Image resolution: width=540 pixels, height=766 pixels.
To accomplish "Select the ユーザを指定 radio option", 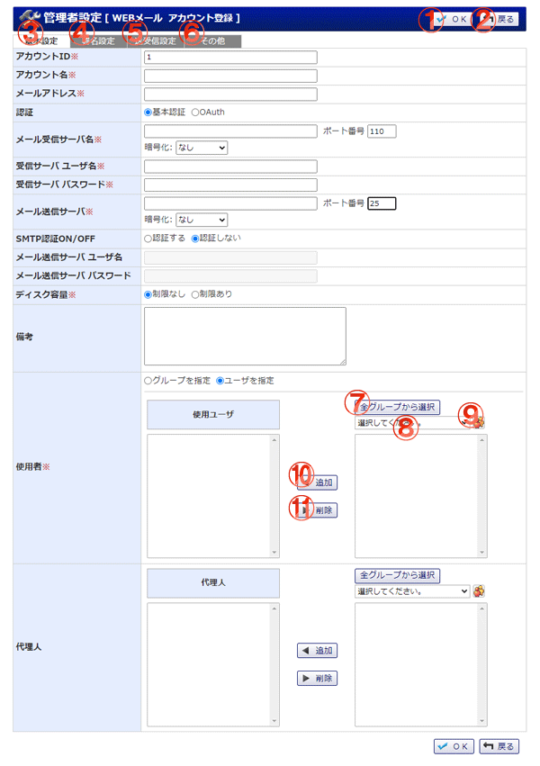I will click(220, 381).
